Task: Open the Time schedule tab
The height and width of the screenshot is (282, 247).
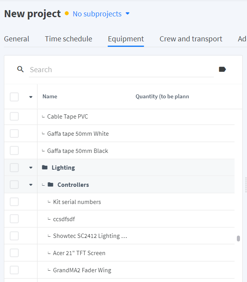Action: coord(68,39)
